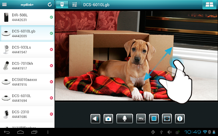The image size is (218, 136).
Task: Click the DCS-6010Lgb online status checkmark
Action: [51, 33]
